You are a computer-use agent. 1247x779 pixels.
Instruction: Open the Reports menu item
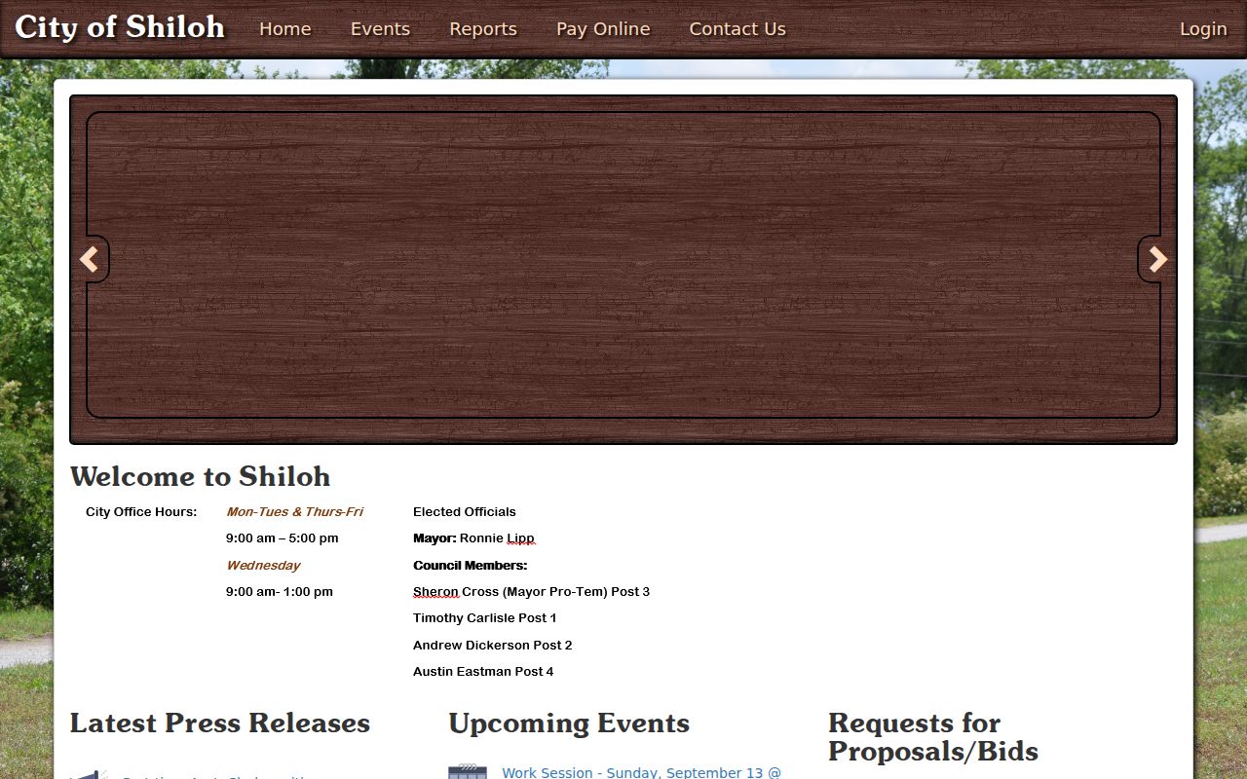coord(483,29)
